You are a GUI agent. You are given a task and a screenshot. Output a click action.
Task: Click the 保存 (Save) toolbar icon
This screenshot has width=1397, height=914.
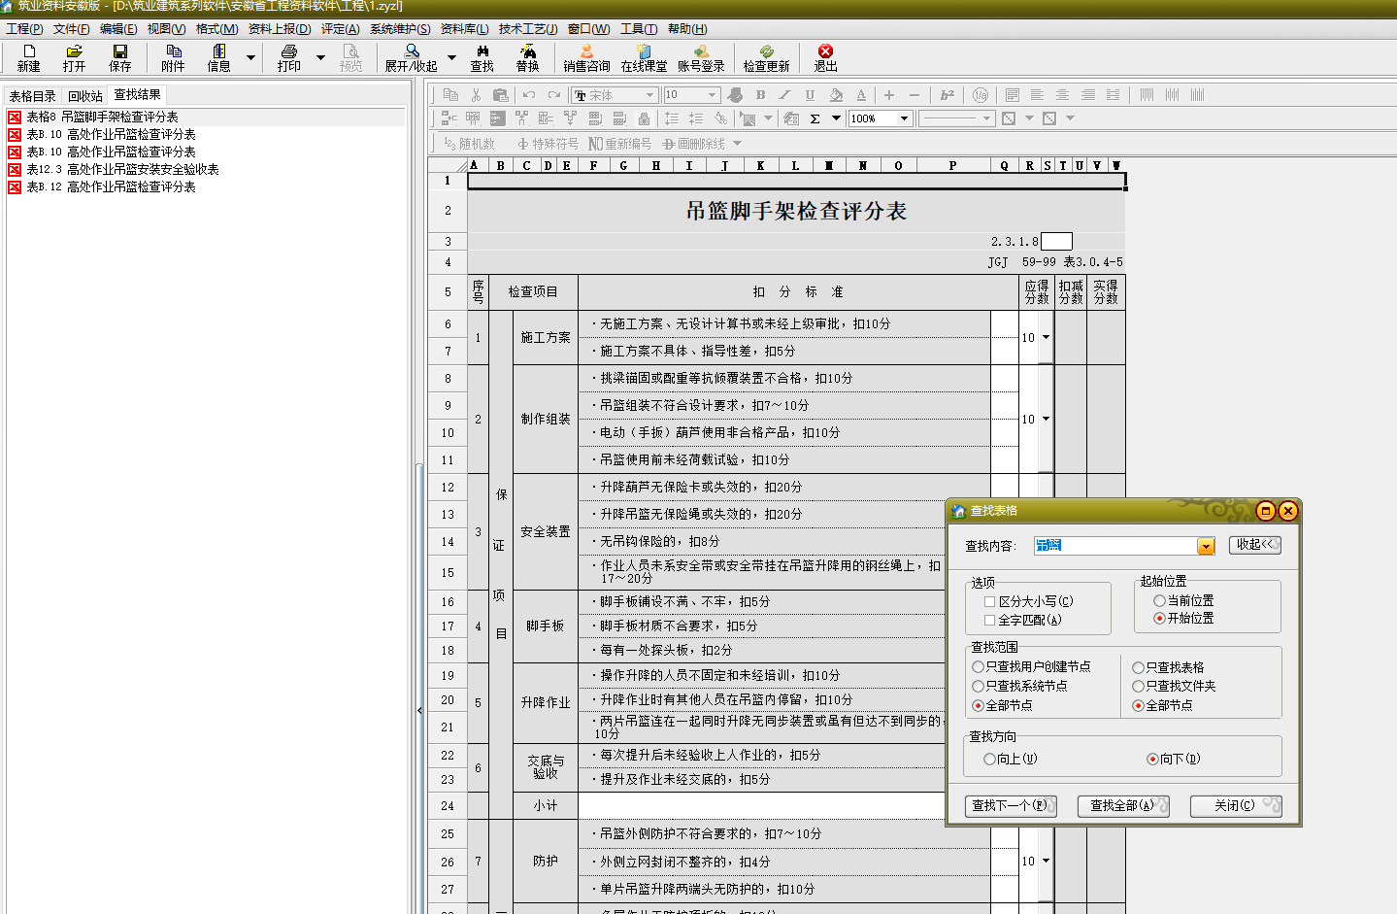(x=119, y=58)
